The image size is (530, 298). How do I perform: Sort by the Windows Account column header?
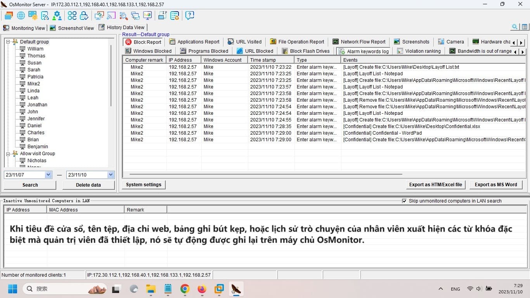click(224, 60)
